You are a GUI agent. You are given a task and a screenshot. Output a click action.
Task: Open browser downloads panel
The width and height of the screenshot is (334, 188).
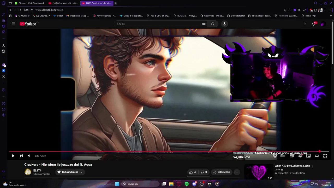325,10
